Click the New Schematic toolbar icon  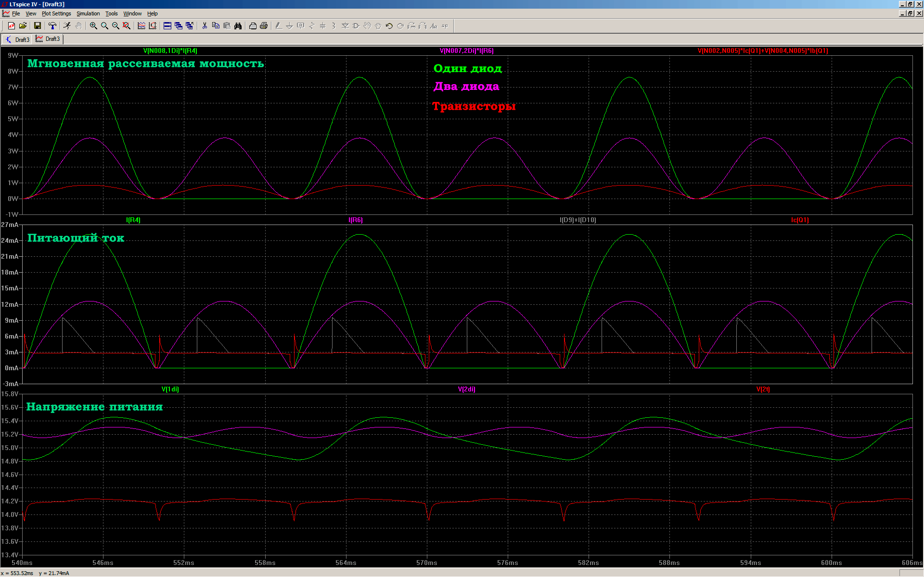coord(12,26)
